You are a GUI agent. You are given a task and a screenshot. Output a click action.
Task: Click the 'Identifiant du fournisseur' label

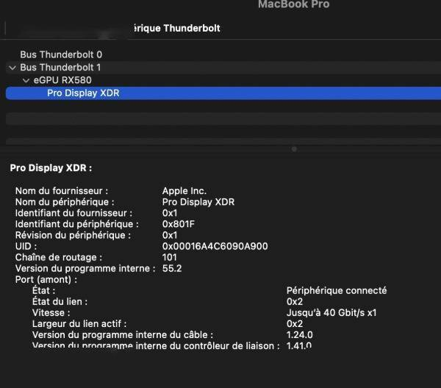click(x=73, y=213)
